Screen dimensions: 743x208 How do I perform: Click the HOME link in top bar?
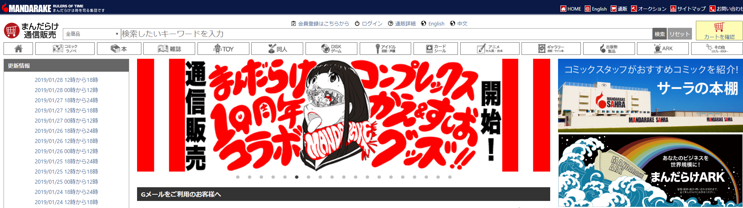(571, 9)
